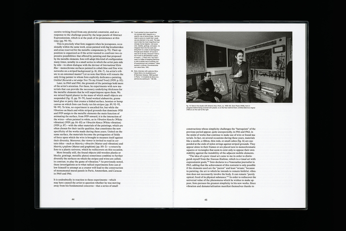
Task: Click the line "in 1960 and 1961." ending the paragraph
Action: 63,174
